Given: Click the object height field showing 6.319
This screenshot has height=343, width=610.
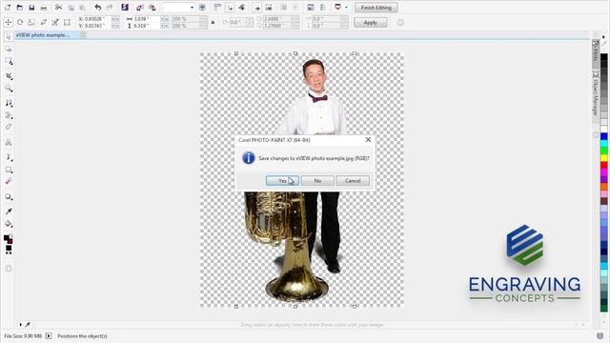Looking at the screenshot, I should click(x=146, y=26).
